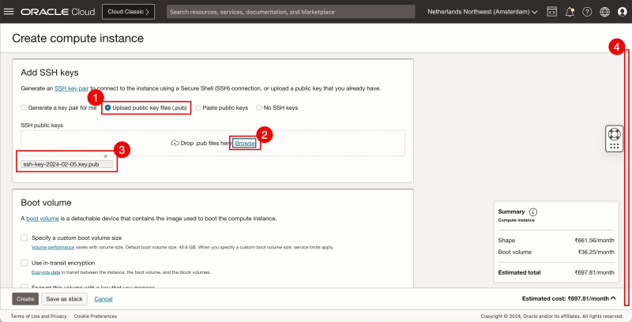Select Paste public keys option
The height and width of the screenshot is (322, 632).
click(x=198, y=107)
